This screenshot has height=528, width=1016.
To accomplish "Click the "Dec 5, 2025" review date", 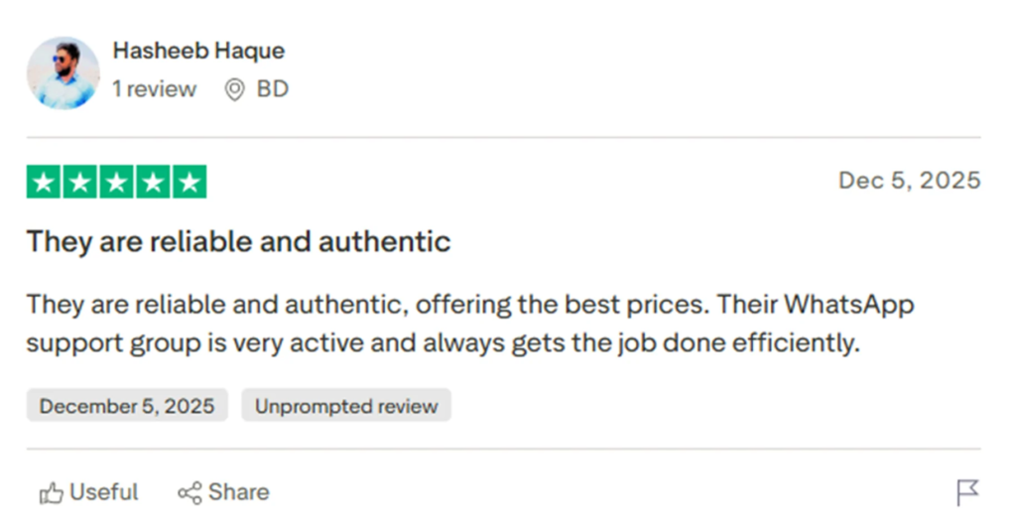I will click(x=909, y=180).
